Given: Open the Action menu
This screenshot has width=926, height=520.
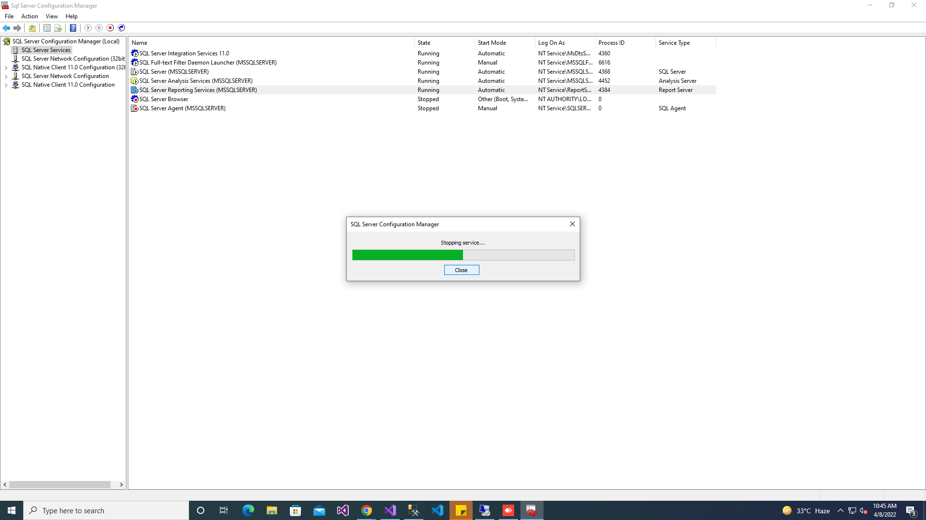Looking at the screenshot, I should [x=29, y=16].
